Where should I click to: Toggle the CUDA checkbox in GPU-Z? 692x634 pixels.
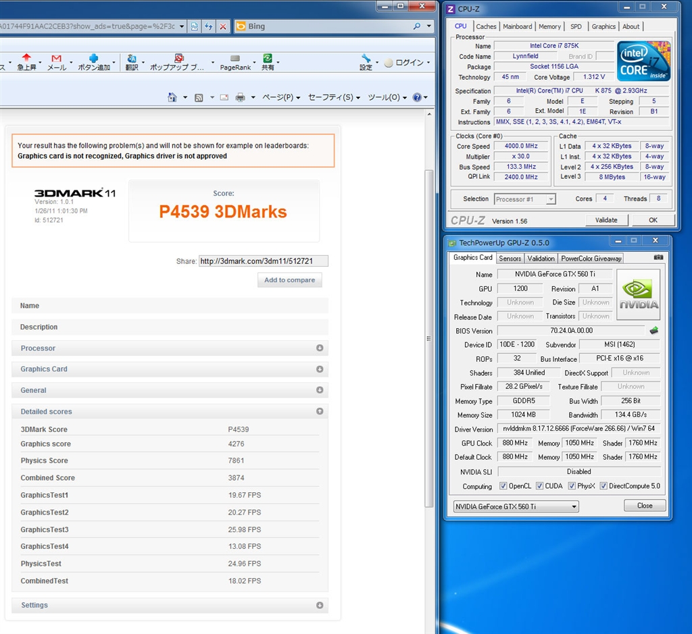(539, 486)
